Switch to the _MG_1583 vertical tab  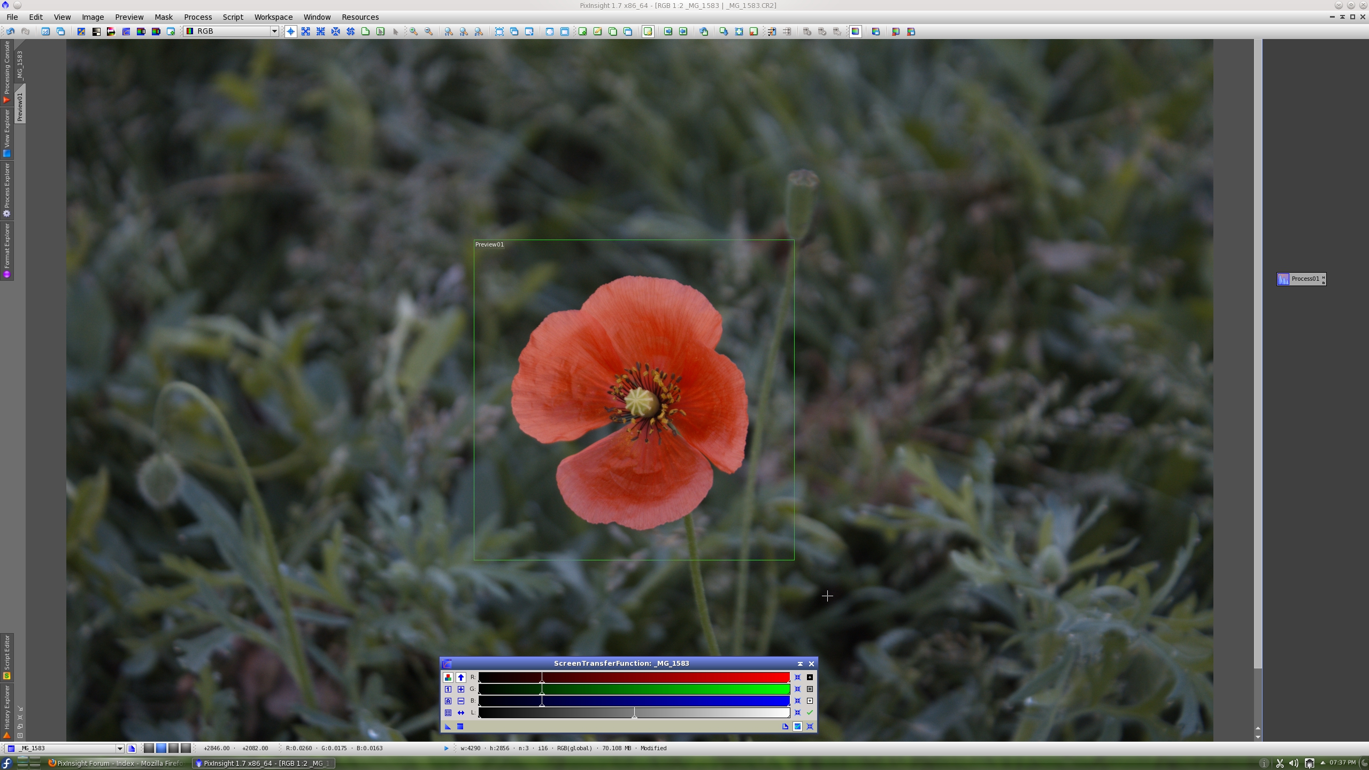[20, 65]
